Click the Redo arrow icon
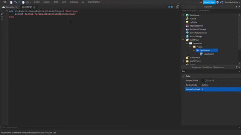This screenshot has width=241, height=135. 19,2
